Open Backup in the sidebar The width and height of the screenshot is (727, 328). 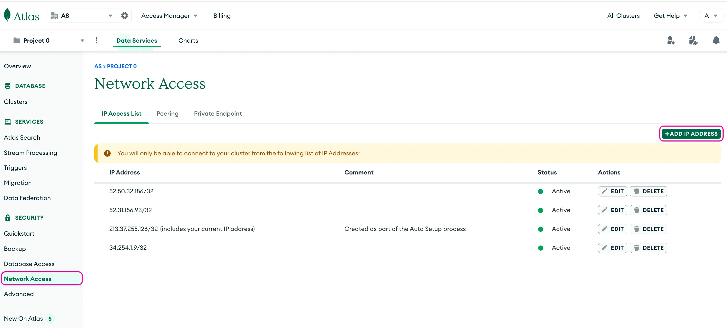[15, 249]
